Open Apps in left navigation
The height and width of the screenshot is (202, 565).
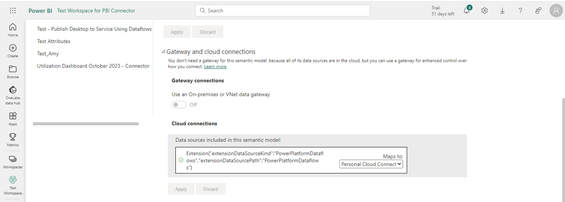click(13, 119)
